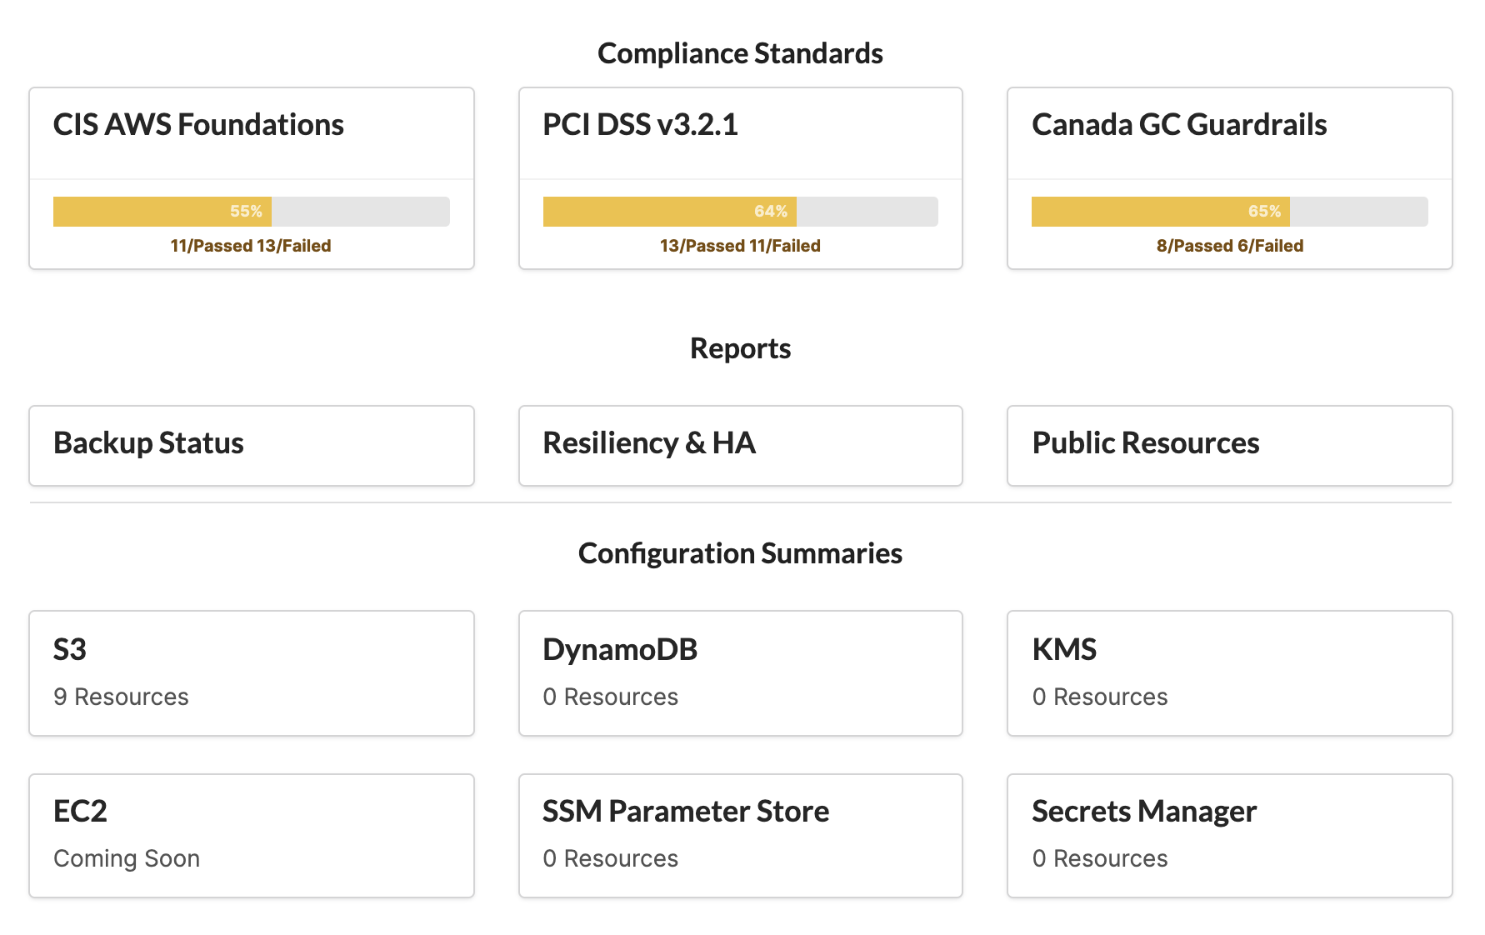The width and height of the screenshot is (1485, 935).
Task: Open the DynamoDB configuration summary card
Action: click(x=741, y=673)
